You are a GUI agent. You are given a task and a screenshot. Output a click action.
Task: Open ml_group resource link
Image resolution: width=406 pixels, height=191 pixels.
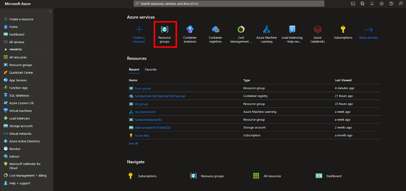click(141, 104)
